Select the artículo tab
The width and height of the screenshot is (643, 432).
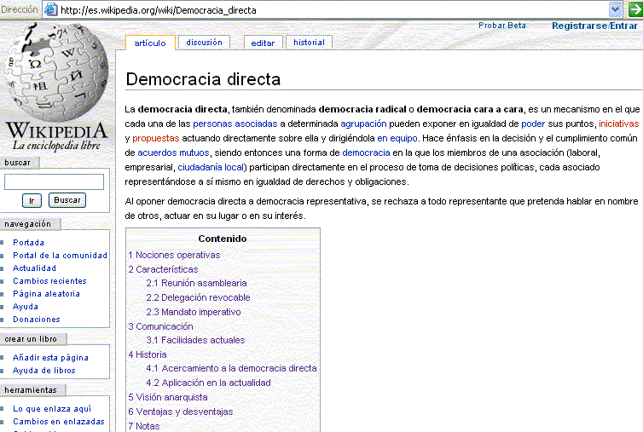coord(150,43)
